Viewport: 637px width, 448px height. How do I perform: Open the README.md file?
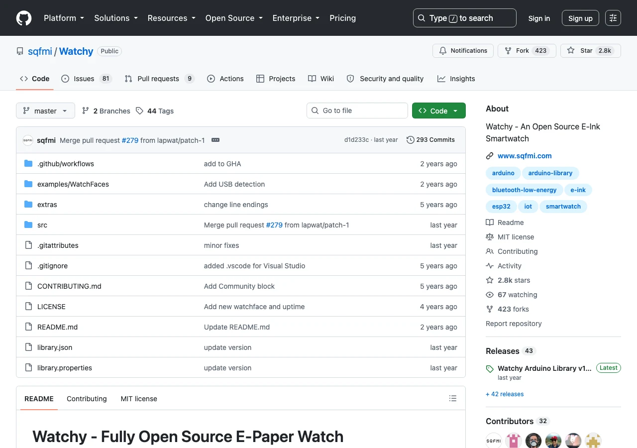tap(57, 327)
